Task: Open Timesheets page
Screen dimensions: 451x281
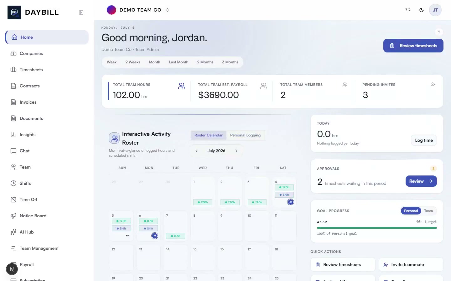Action: pyautogui.click(x=47, y=70)
